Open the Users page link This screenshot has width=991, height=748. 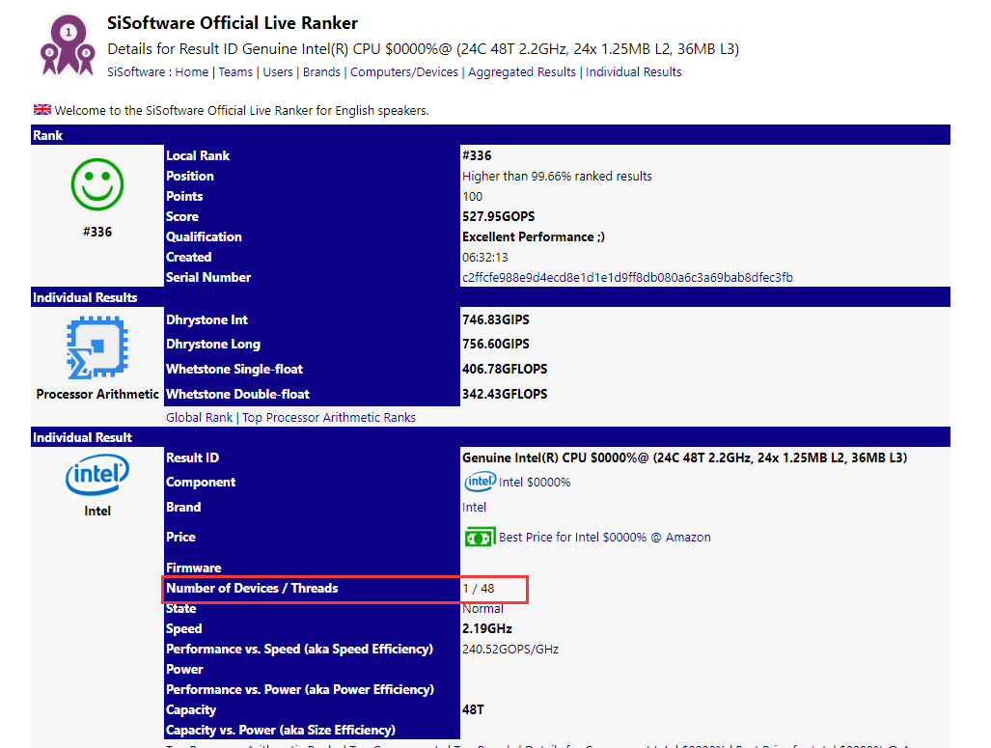click(x=278, y=72)
